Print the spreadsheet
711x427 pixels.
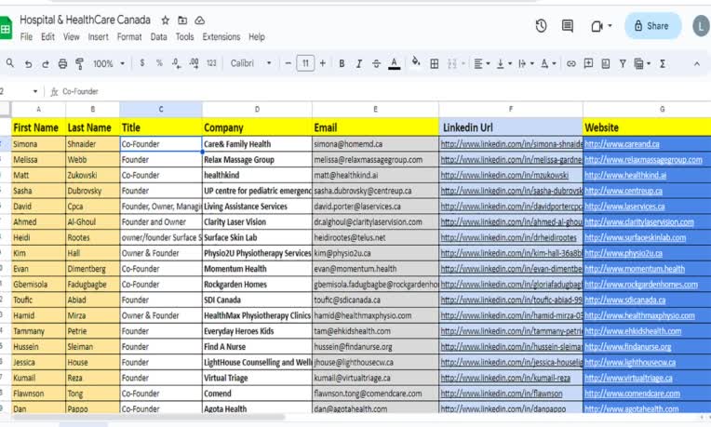tap(62, 64)
